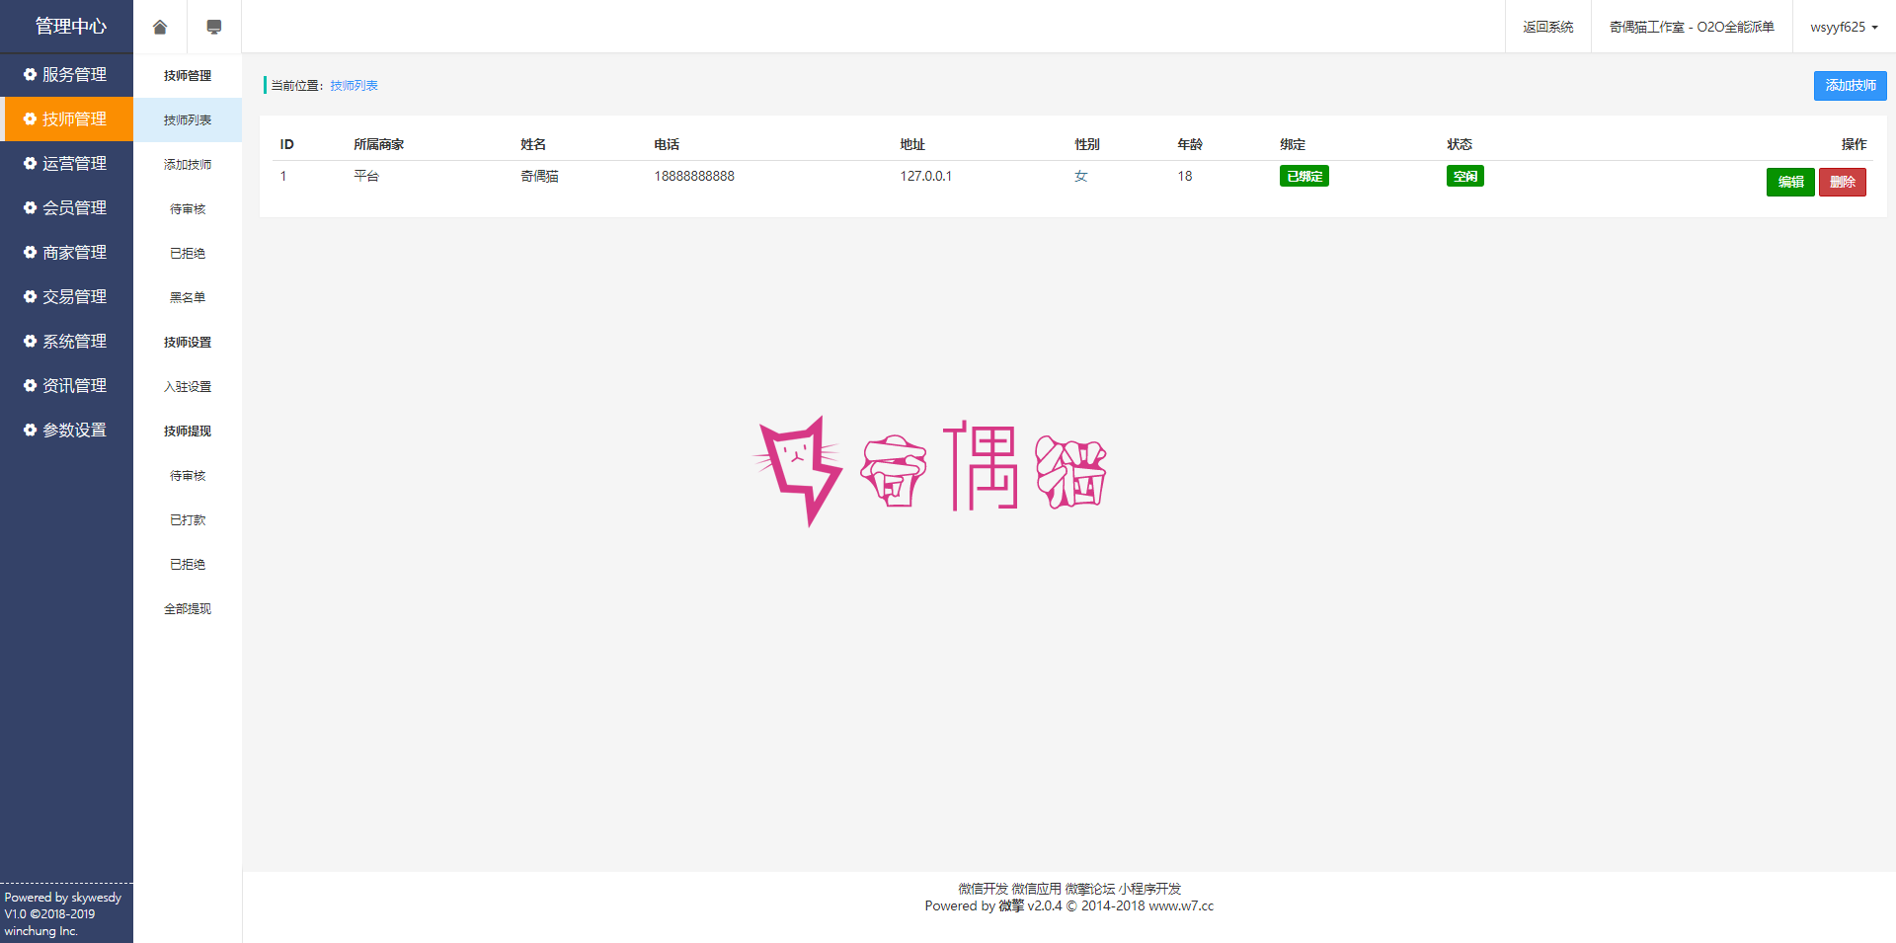Open 已打款 submenu item

(x=188, y=519)
